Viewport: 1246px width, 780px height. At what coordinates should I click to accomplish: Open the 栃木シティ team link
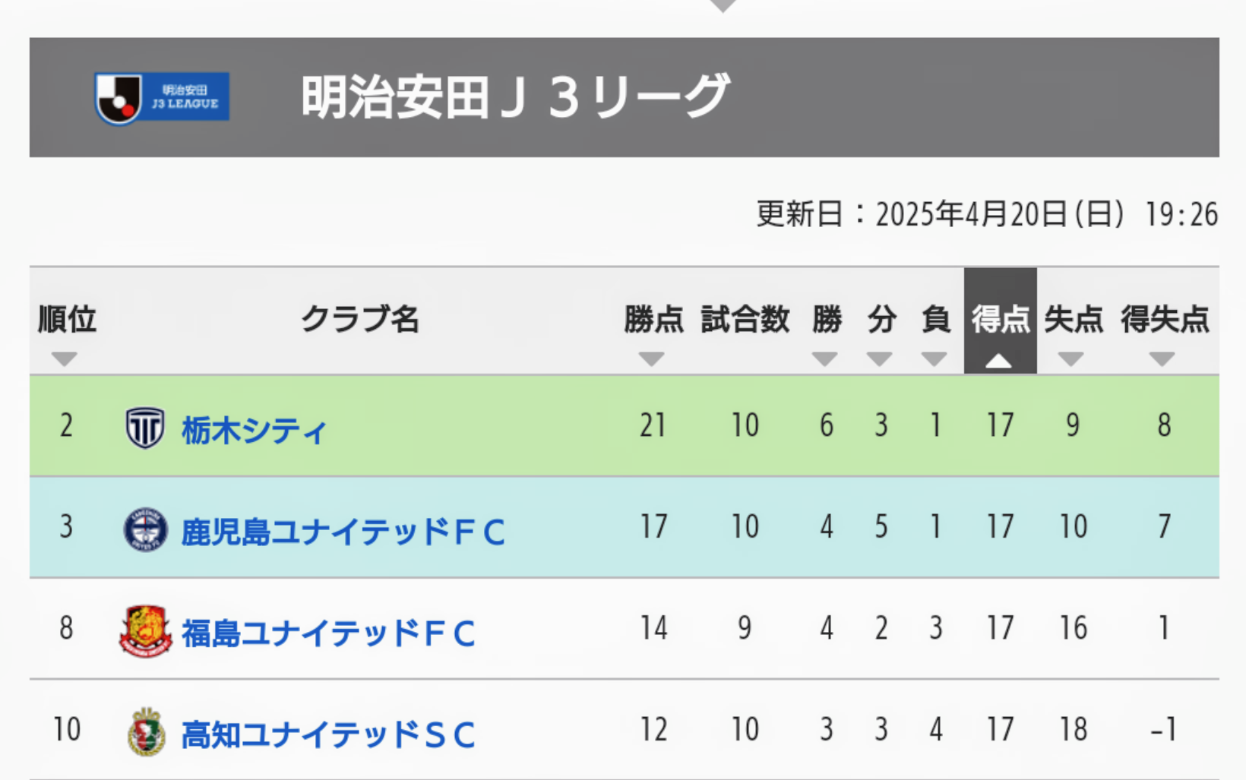(254, 431)
